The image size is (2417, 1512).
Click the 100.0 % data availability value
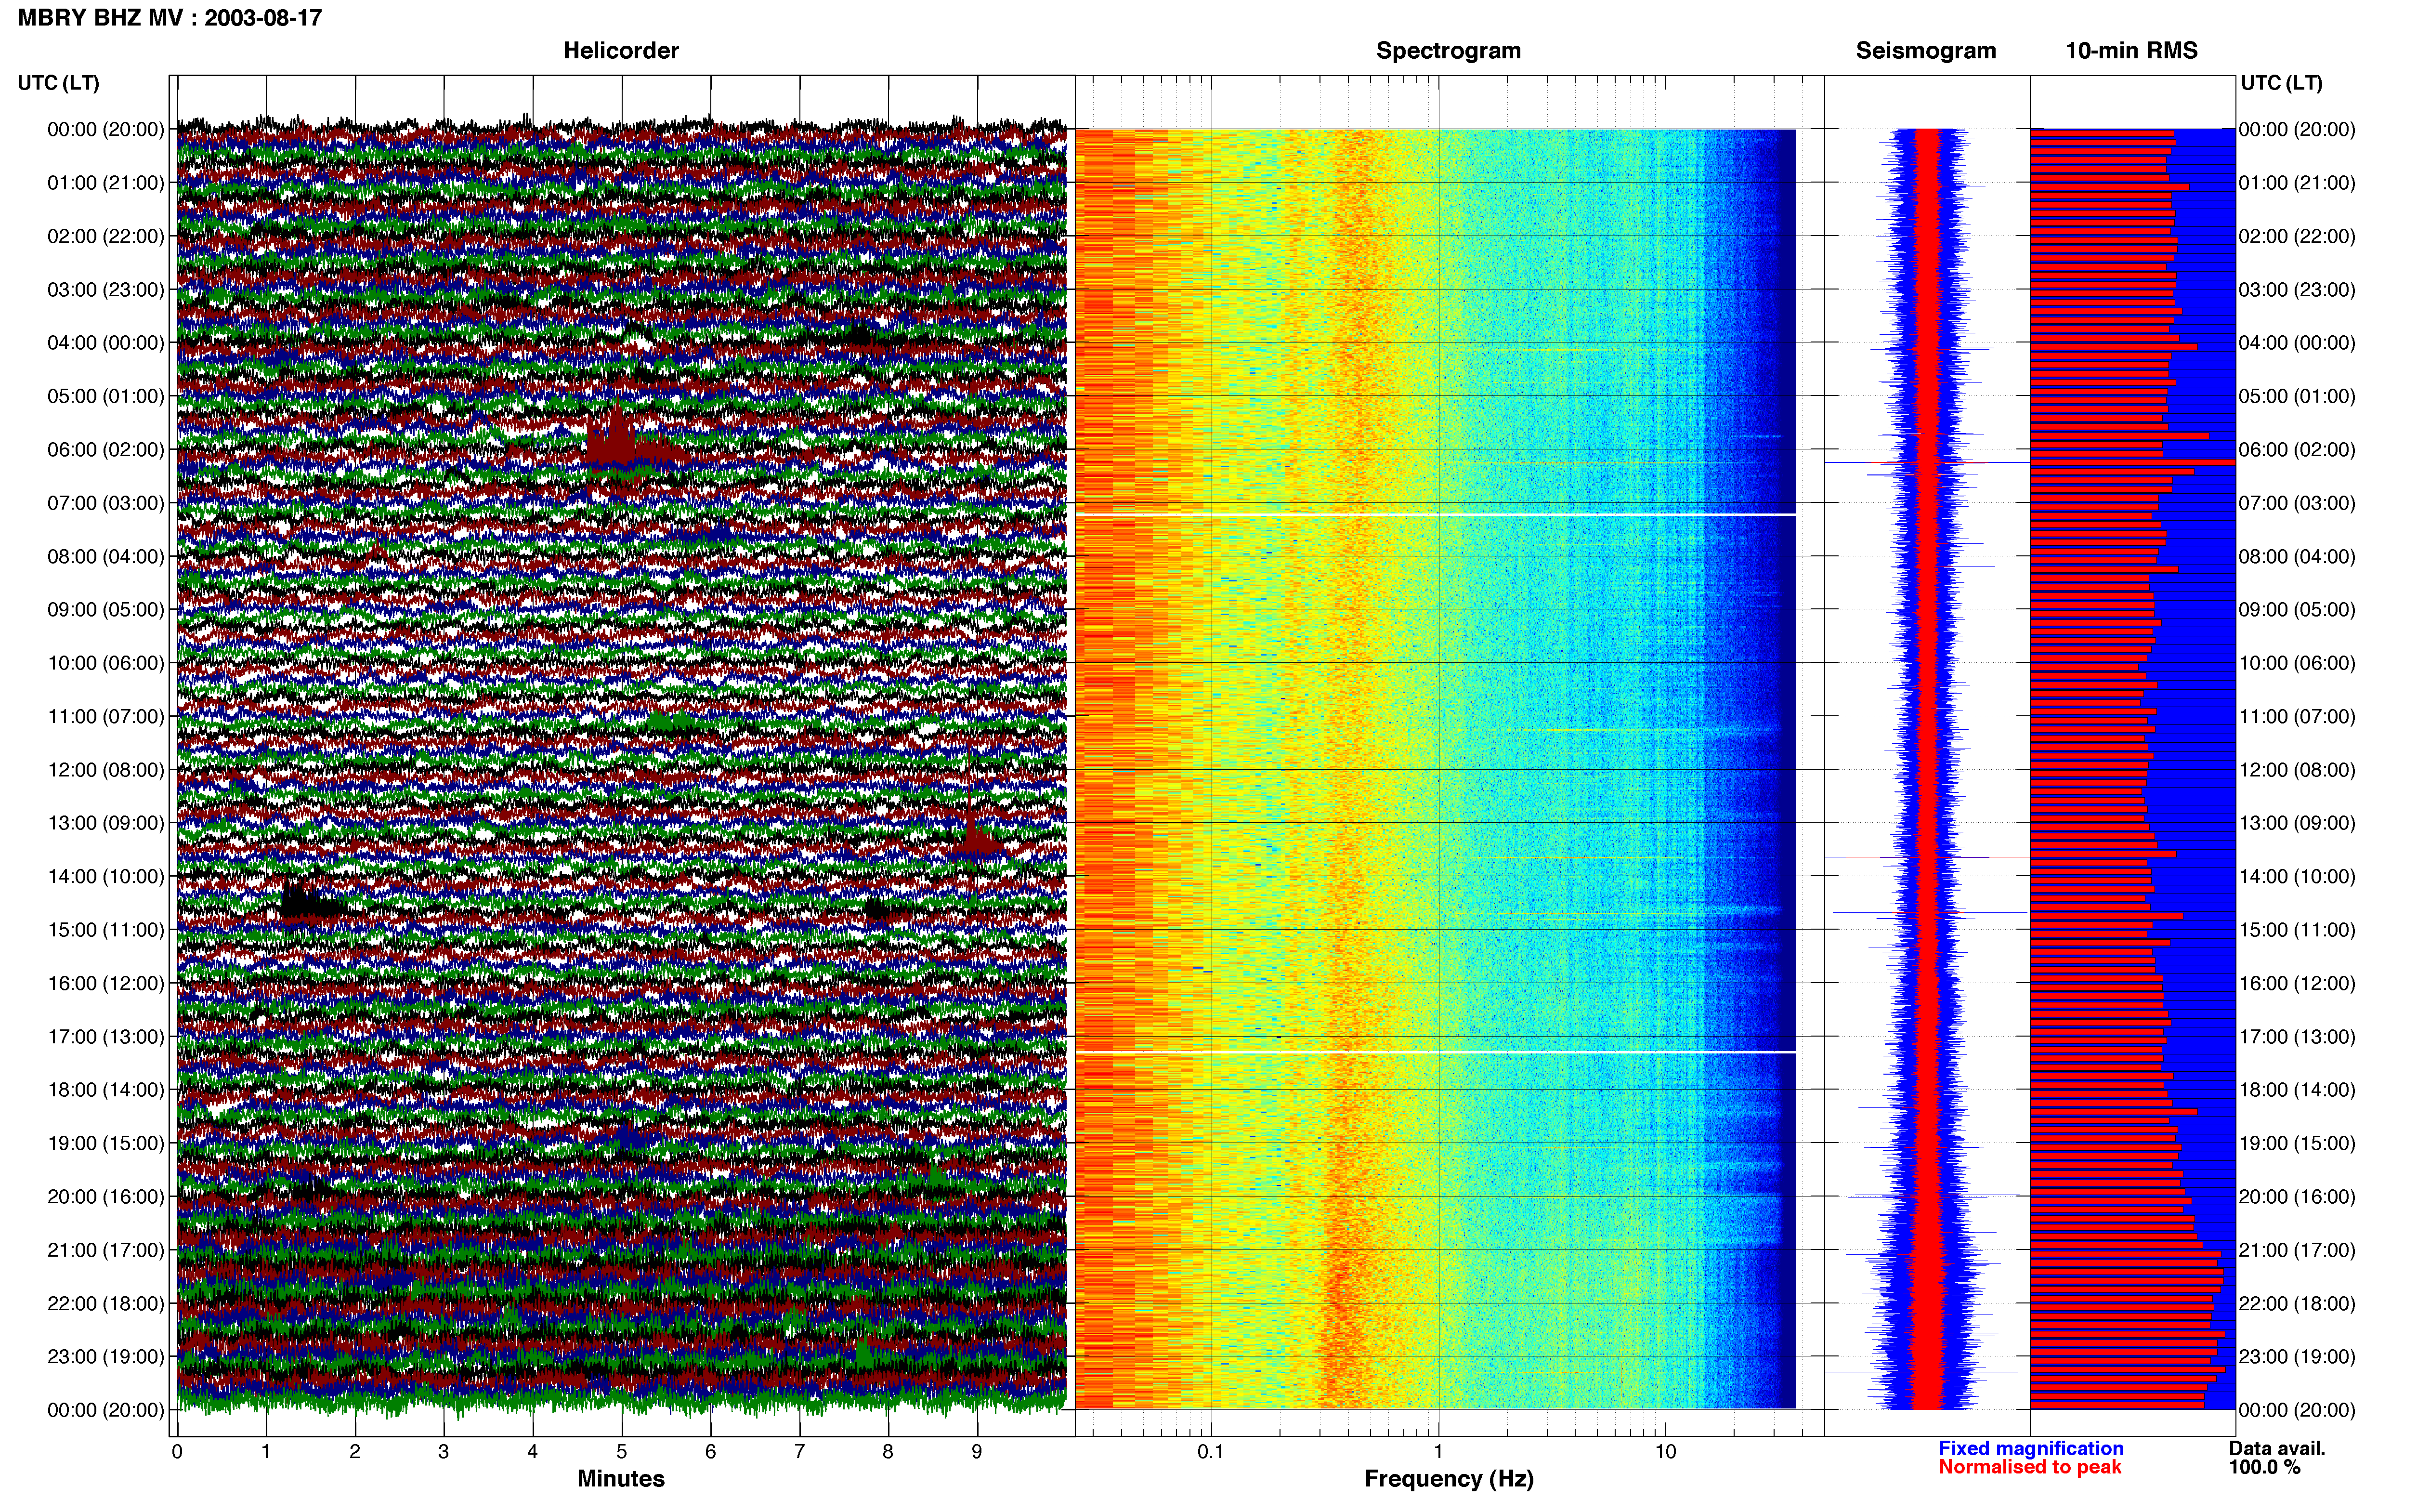pos(2264,1467)
